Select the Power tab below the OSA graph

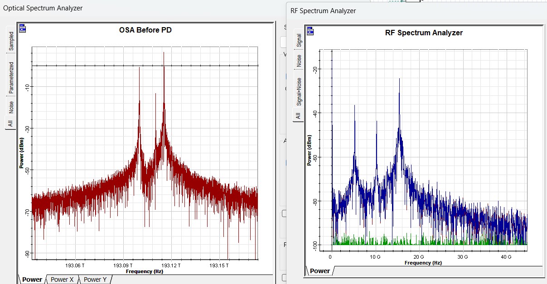coord(32,279)
